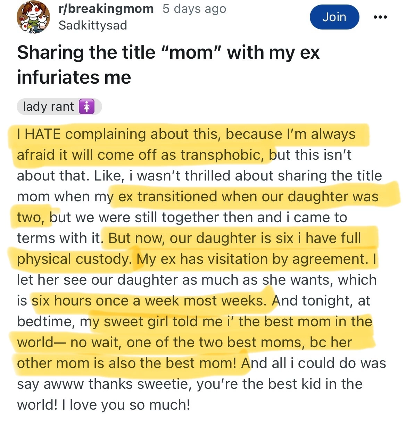Open the r/breakingmom subreddit link

tap(106, 9)
